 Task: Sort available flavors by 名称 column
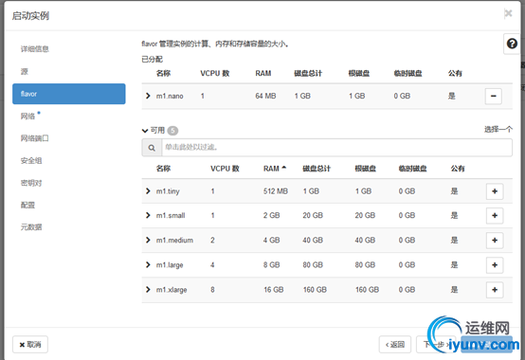[163, 169]
